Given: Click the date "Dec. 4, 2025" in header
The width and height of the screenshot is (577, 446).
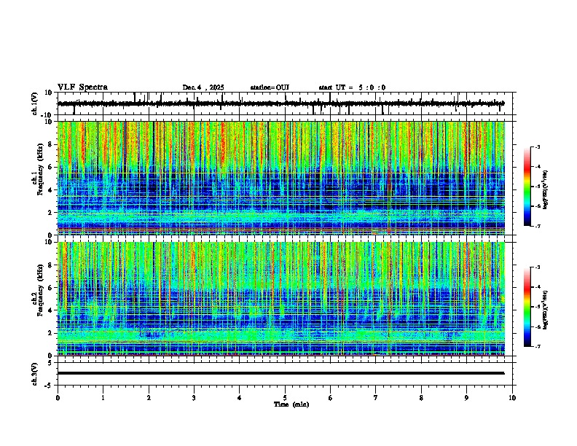Looking at the screenshot, I should pos(203,87).
